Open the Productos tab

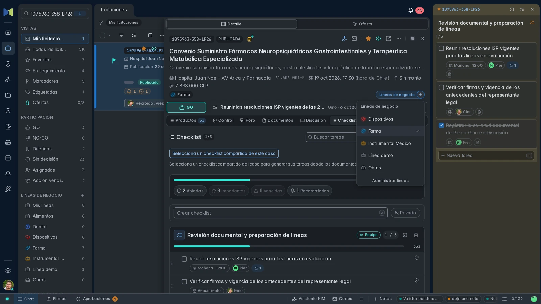click(x=187, y=120)
